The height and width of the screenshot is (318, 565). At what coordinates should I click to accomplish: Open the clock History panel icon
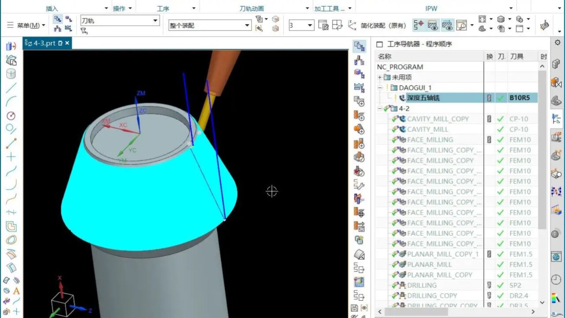[x=556, y=280]
